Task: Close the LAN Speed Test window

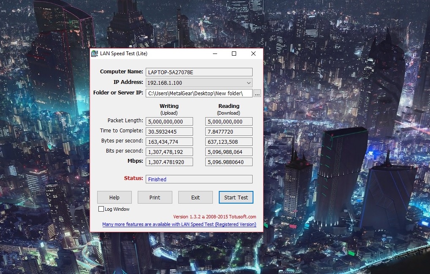Action: pos(253,54)
